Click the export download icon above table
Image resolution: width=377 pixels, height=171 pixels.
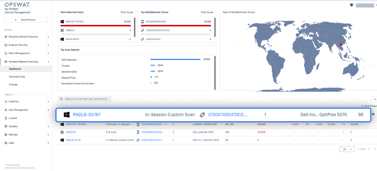[375, 99]
